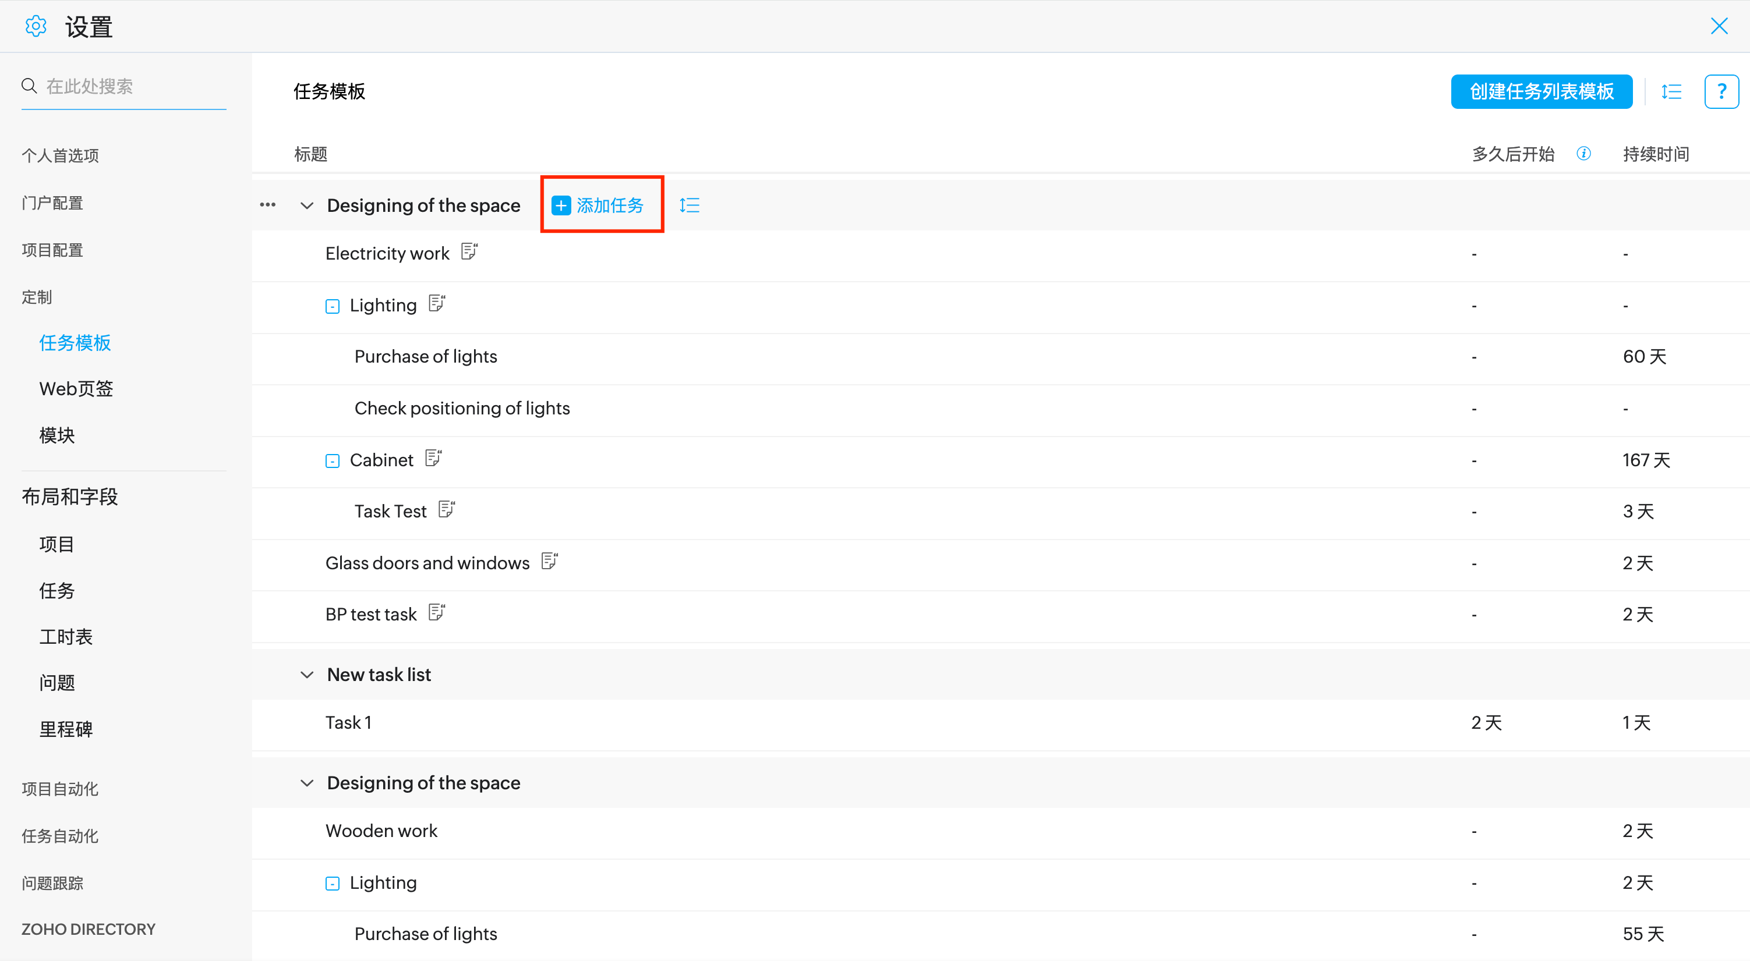Open the help question mark icon
The height and width of the screenshot is (961, 1750).
point(1721,91)
